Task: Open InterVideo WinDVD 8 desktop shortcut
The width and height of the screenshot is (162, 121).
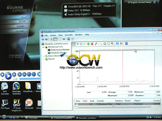Action: pyautogui.click(x=16, y=88)
